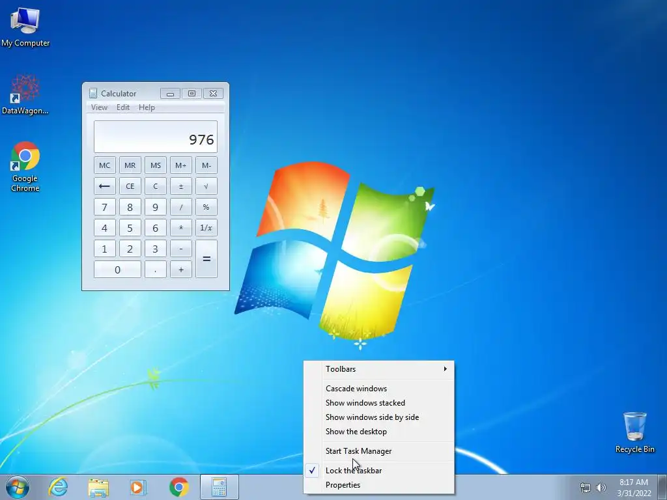Click the calculator display showing 976
The height and width of the screenshot is (500, 667).
point(156,137)
